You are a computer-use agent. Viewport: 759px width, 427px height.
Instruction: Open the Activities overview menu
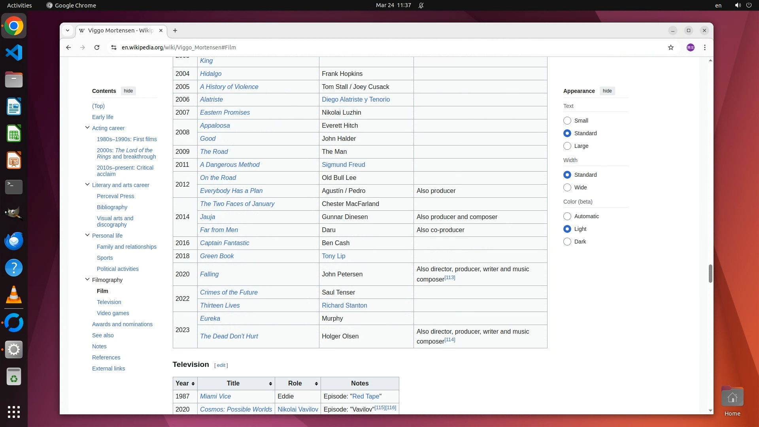[19, 5]
